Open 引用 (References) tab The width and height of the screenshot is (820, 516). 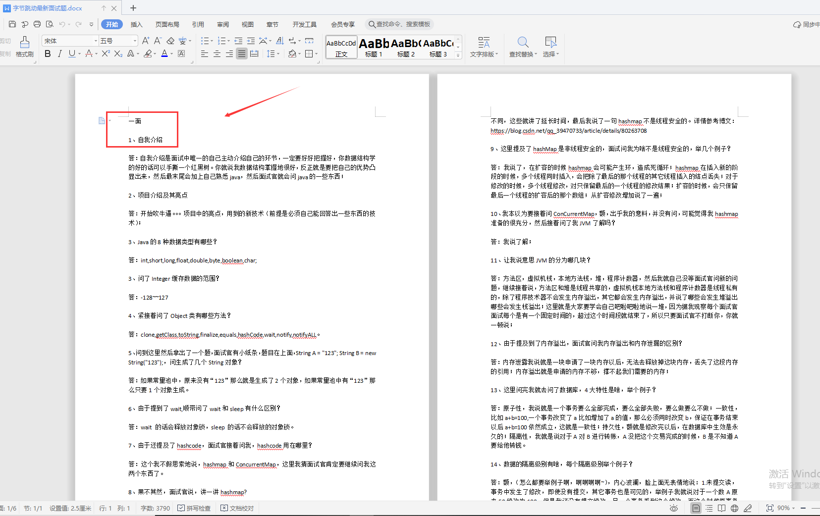198,24
